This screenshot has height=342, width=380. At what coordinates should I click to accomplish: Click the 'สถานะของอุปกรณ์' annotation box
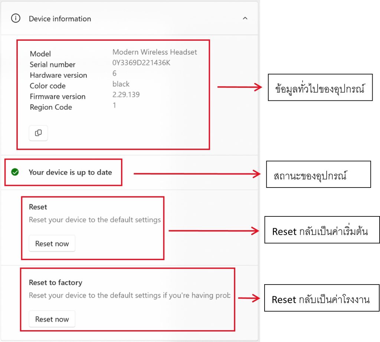[x=318, y=174]
